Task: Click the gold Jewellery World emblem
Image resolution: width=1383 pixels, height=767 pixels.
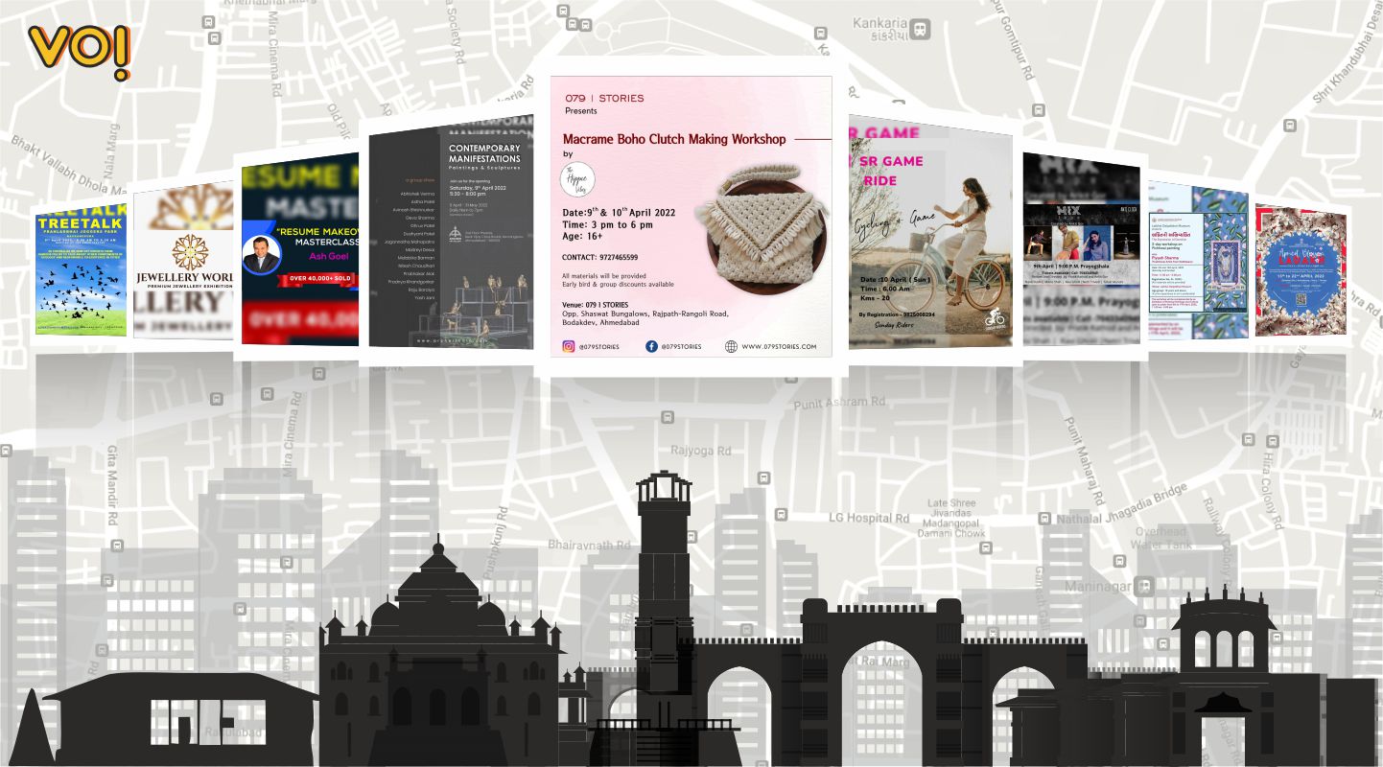Action: coord(190,252)
